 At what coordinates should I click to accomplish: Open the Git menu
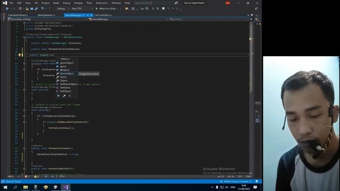point(36,3)
